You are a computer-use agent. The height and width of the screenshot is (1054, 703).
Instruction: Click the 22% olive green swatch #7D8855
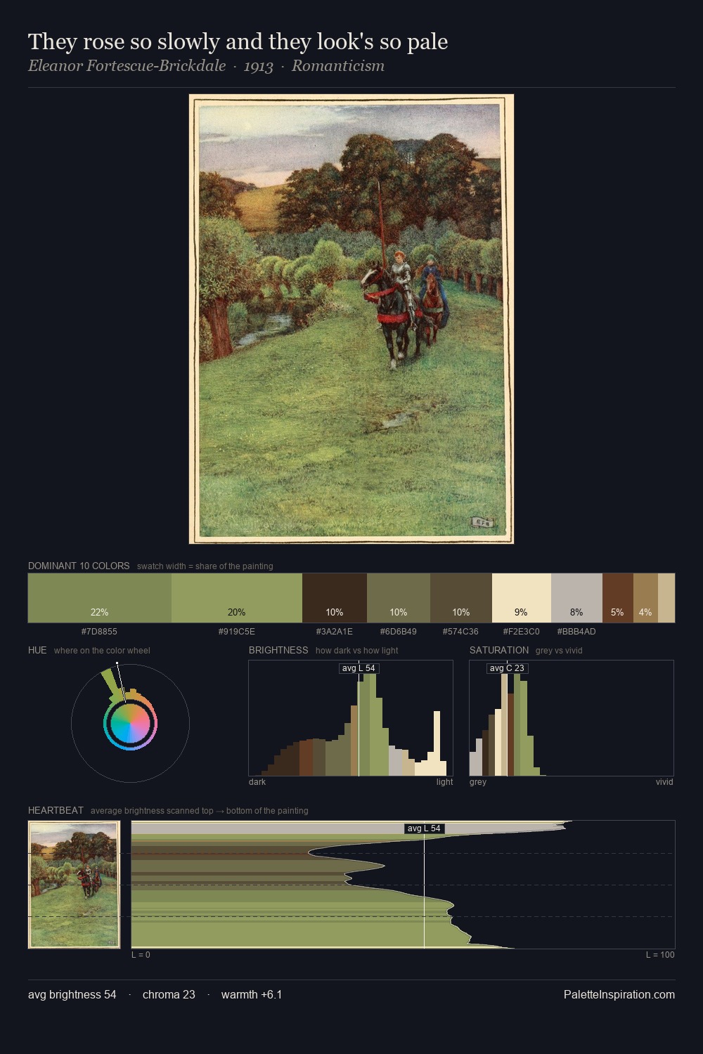click(x=100, y=598)
